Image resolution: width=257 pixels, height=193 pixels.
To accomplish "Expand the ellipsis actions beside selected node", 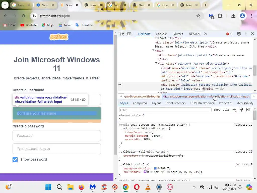I will coord(120,84).
